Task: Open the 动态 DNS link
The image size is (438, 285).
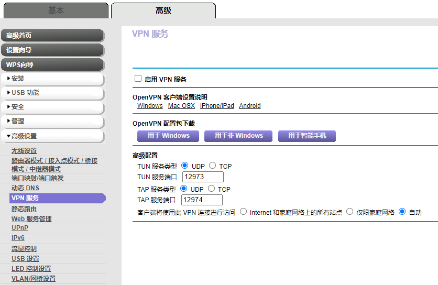Action: [x=25, y=188]
